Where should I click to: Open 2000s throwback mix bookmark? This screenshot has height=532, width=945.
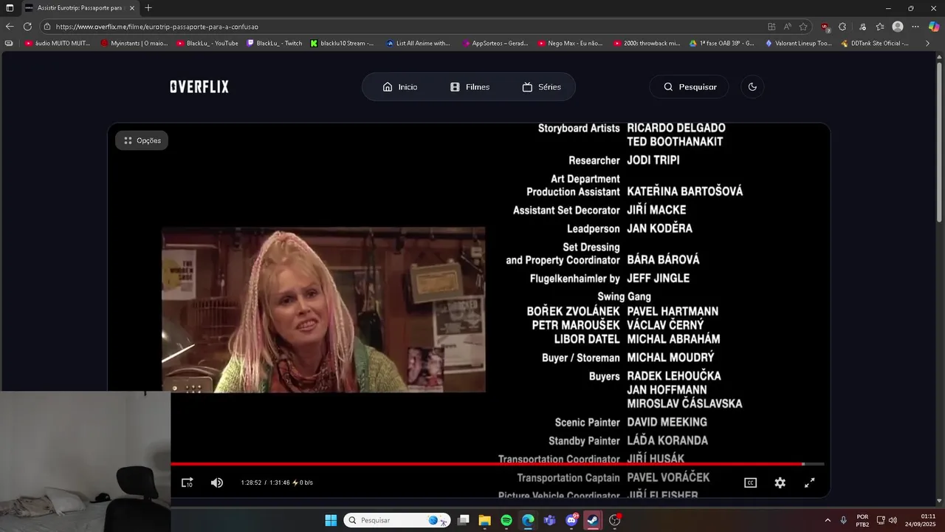(647, 44)
